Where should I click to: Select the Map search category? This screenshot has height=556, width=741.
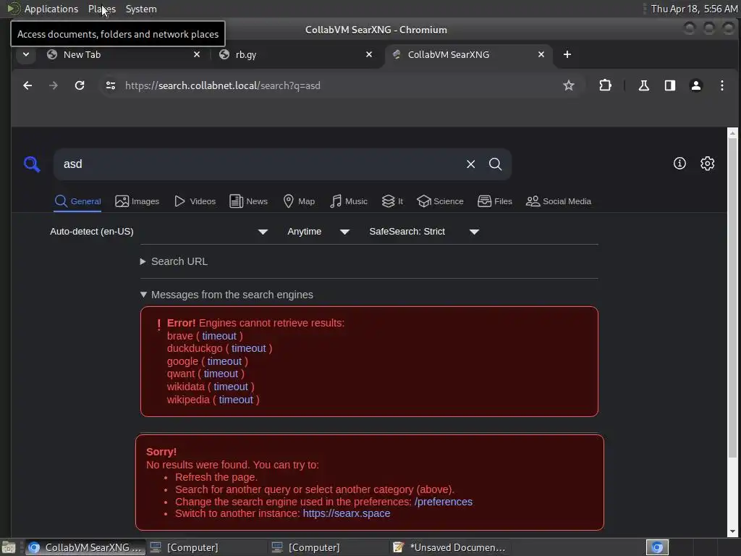coord(299,201)
